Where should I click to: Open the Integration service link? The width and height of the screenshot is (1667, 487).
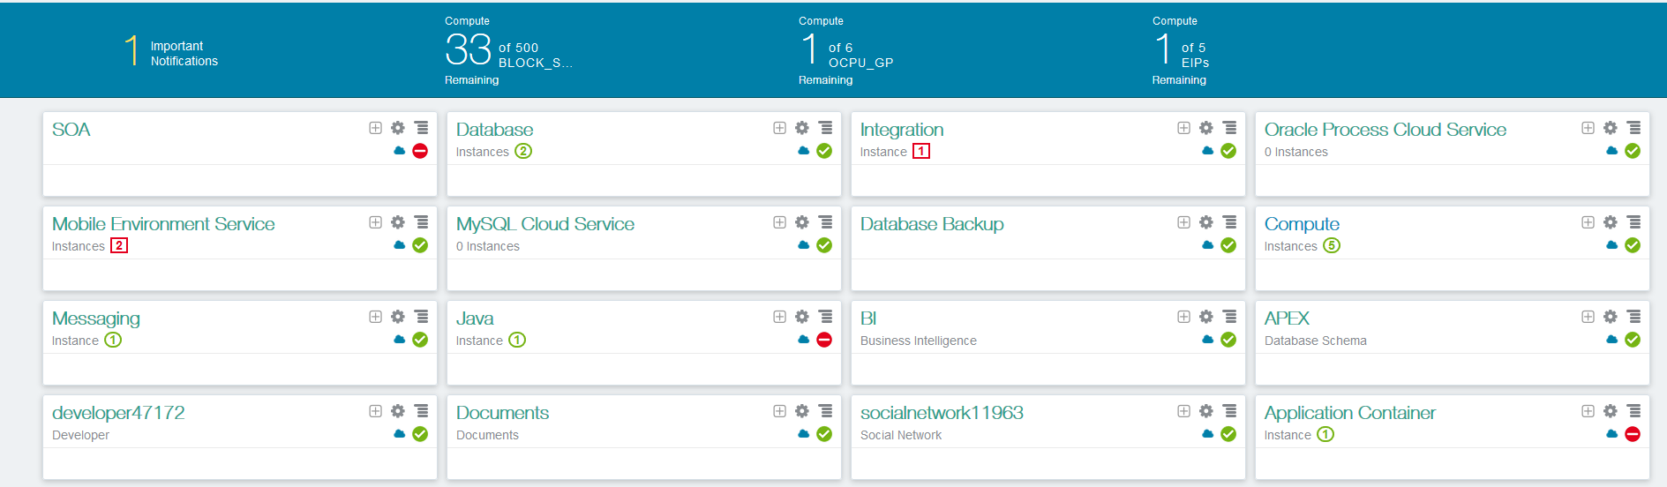click(902, 130)
